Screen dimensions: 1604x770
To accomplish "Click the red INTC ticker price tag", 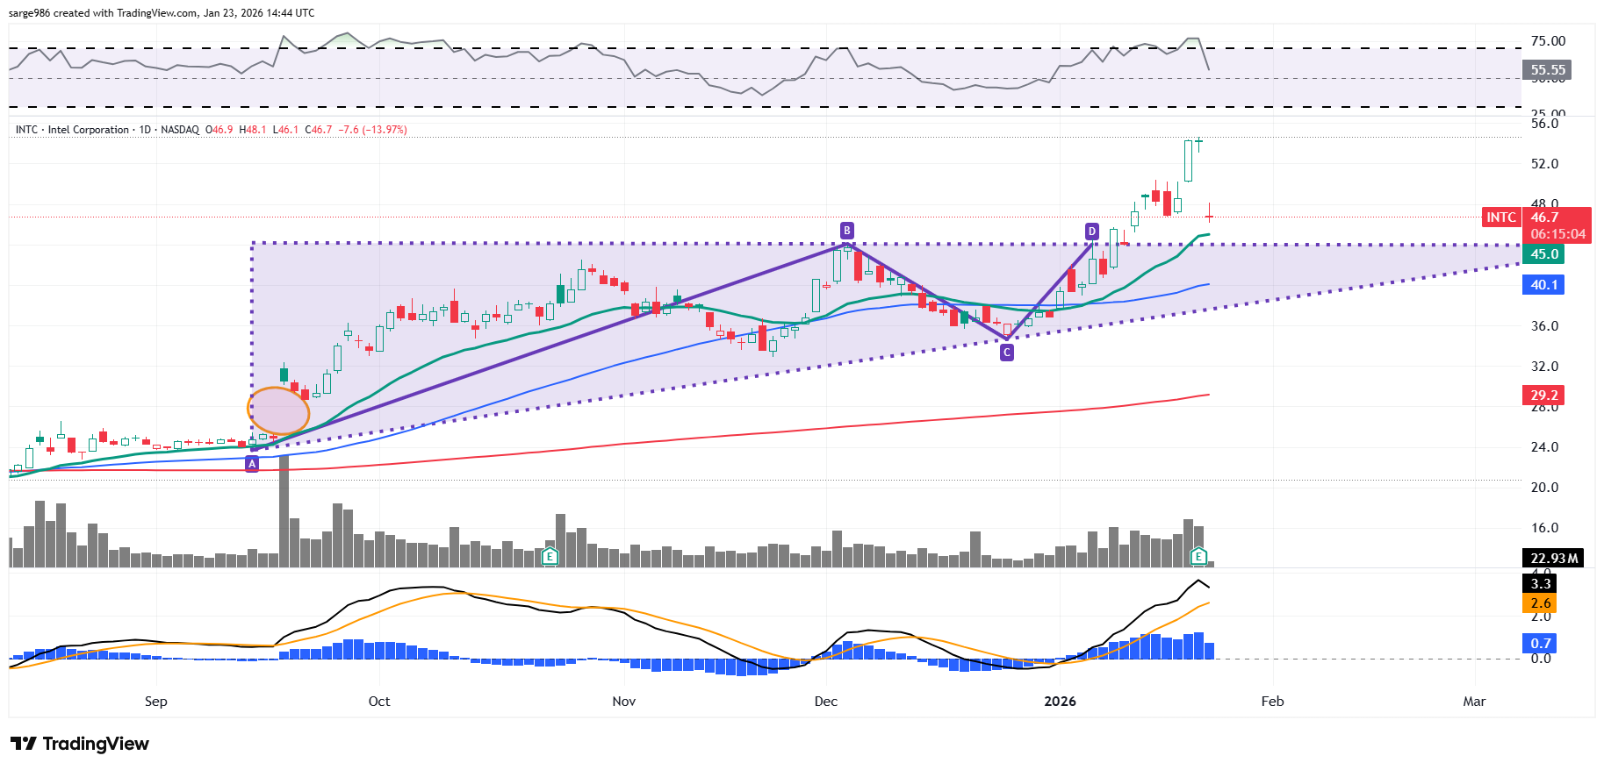I will tap(1500, 217).
